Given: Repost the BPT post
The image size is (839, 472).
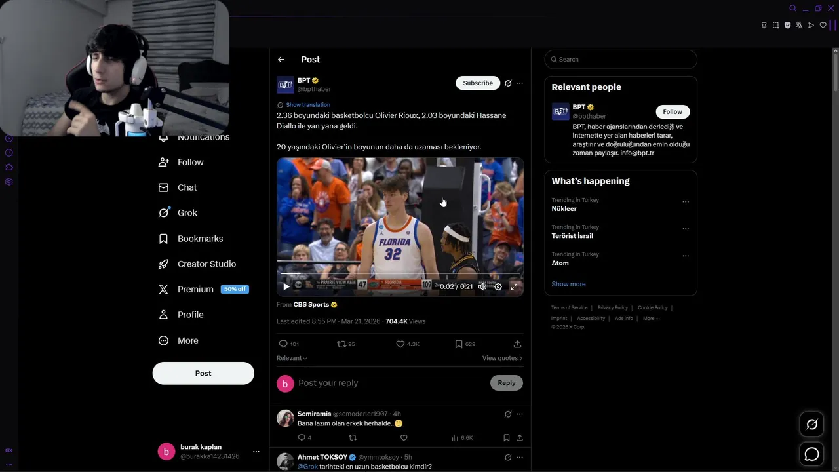Looking at the screenshot, I should click(345, 344).
